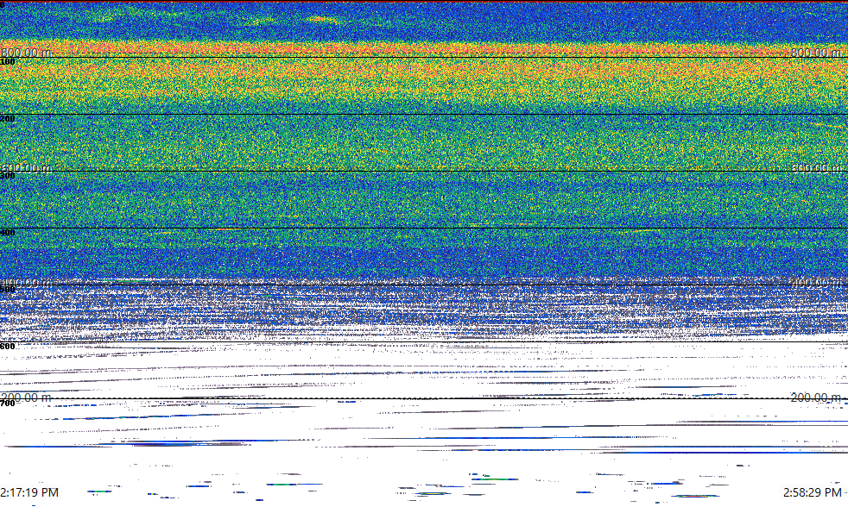
Task: Click the right-edge "200.00 m" range label
Action: 816,398
